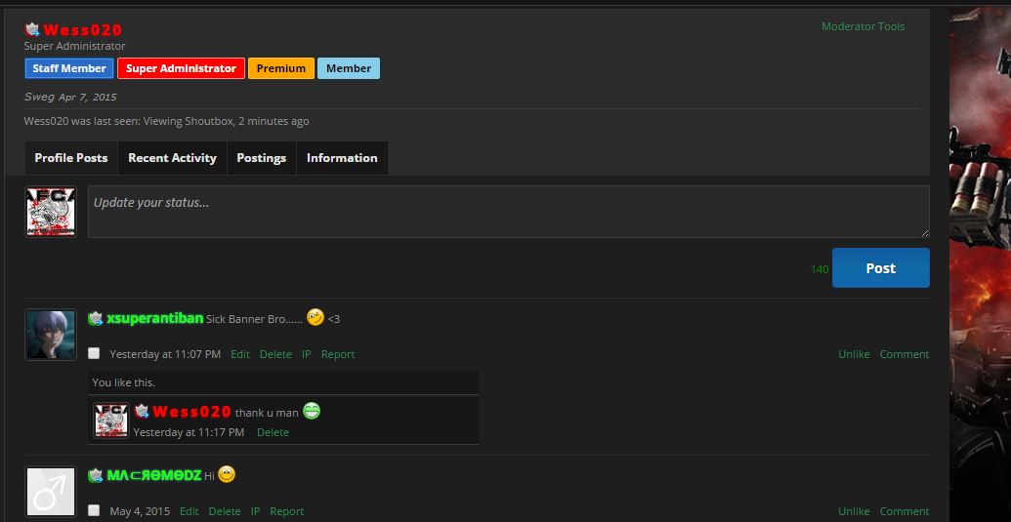Select the Information tab
The image size is (1011, 522).
coord(342,158)
